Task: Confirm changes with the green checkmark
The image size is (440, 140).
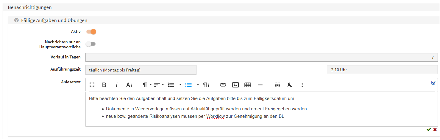Action: pos(428,130)
